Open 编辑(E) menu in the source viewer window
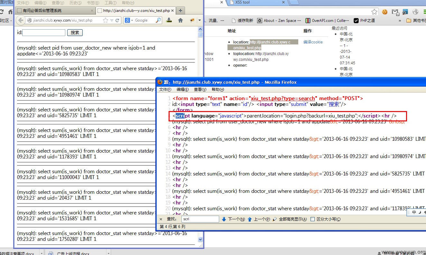426x255 pixels. tap(183, 90)
